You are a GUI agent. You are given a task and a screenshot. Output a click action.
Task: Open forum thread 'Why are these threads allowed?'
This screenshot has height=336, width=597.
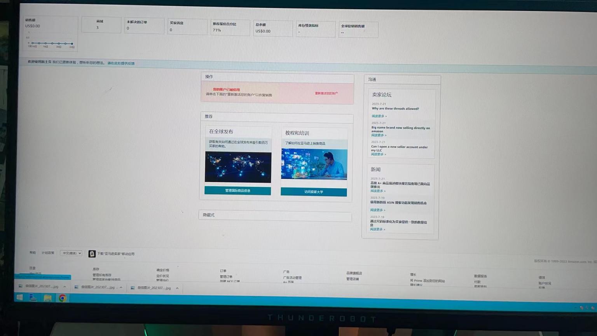point(395,108)
